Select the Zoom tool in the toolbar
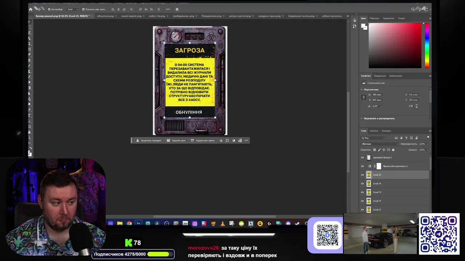This screenshot has width=465, height=261. pos(29,137)
